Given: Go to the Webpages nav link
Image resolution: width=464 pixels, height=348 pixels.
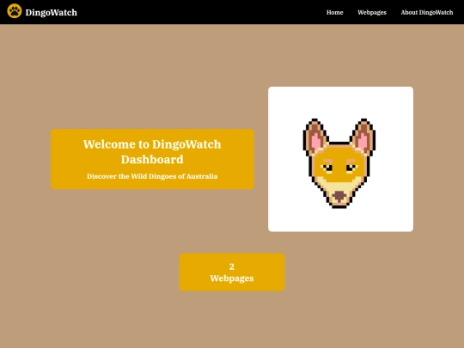Looking at the screenshot, I should (372, 12).
